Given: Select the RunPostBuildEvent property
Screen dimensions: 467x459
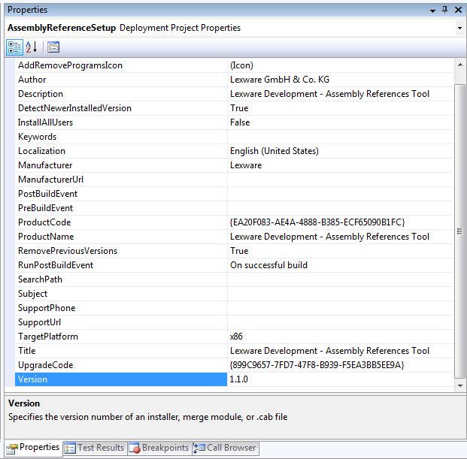Looking at the screenshot, I should point(121,265).
